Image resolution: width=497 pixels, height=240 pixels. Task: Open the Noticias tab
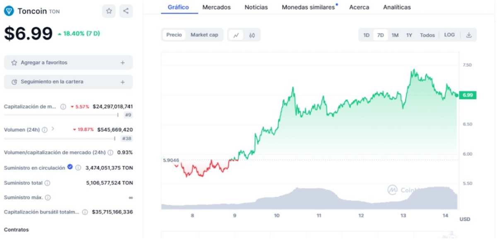tap(256, 7)
